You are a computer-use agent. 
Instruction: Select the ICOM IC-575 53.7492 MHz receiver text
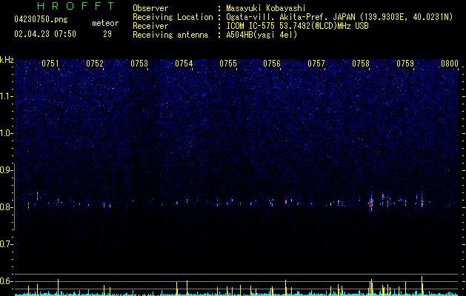point(297,26)
